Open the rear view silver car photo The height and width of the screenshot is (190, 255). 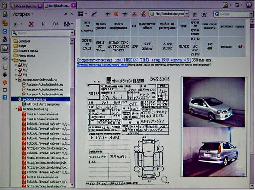[x=214, y=152]
